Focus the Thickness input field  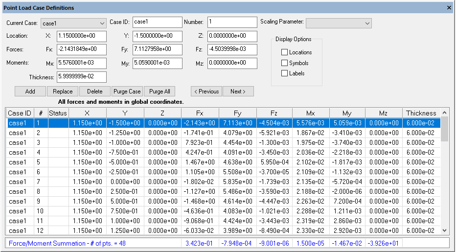82,77
